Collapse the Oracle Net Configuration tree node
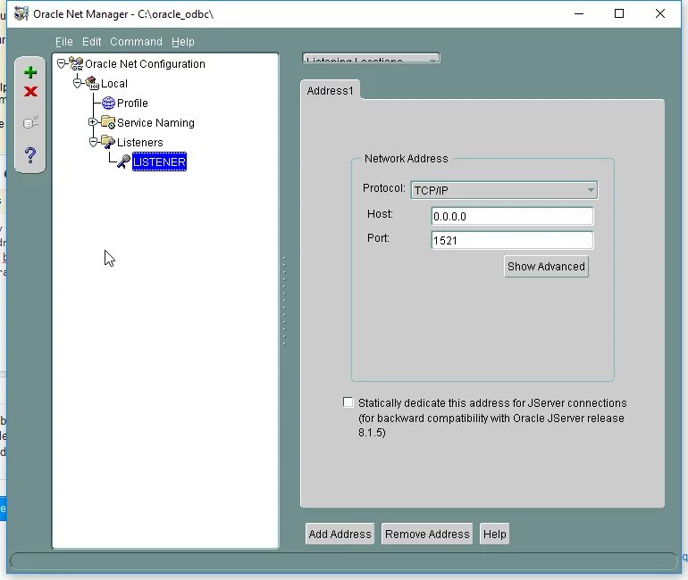 click(x=61, y=64)
